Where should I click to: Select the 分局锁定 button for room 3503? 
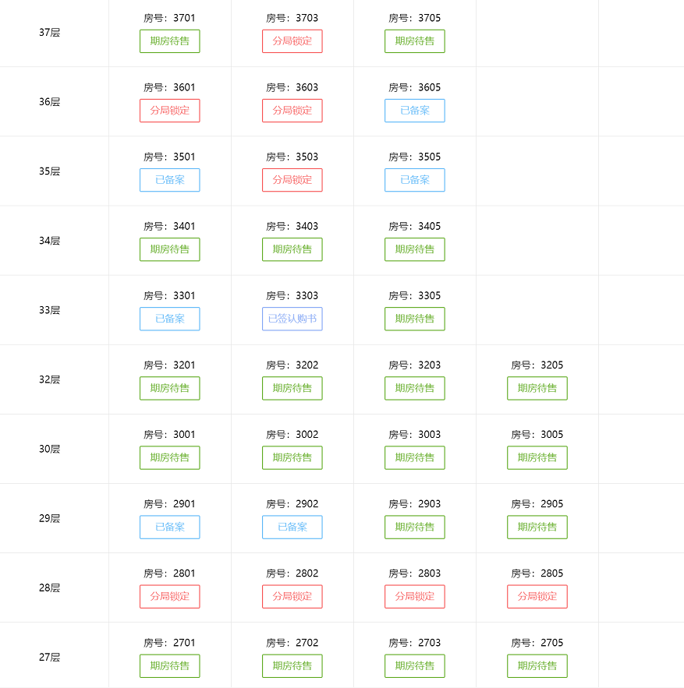tap(292, 180)
